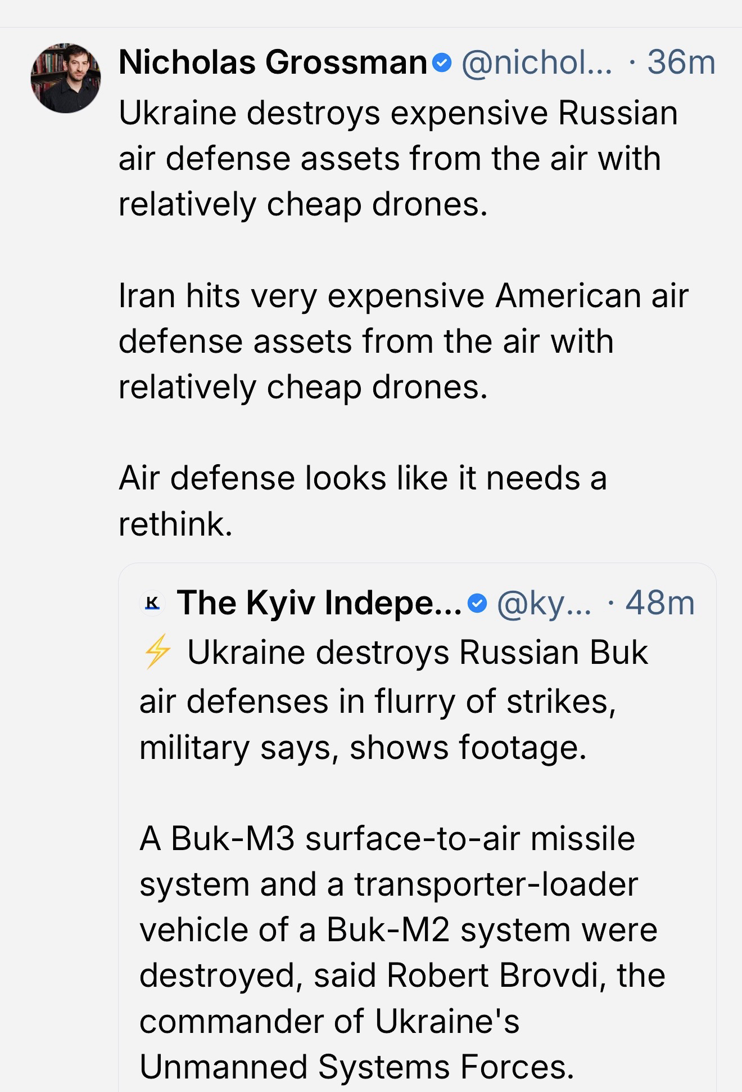This screenshot has width=742, height=1092.
Task: Click the paragraph starting "Iran hits very expensive"
Action: click(402, 341)
